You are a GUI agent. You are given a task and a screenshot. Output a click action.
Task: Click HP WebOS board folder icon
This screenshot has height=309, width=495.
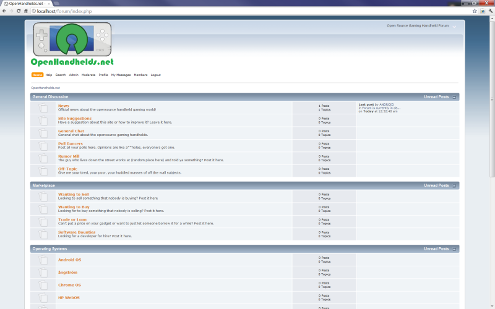43,298
